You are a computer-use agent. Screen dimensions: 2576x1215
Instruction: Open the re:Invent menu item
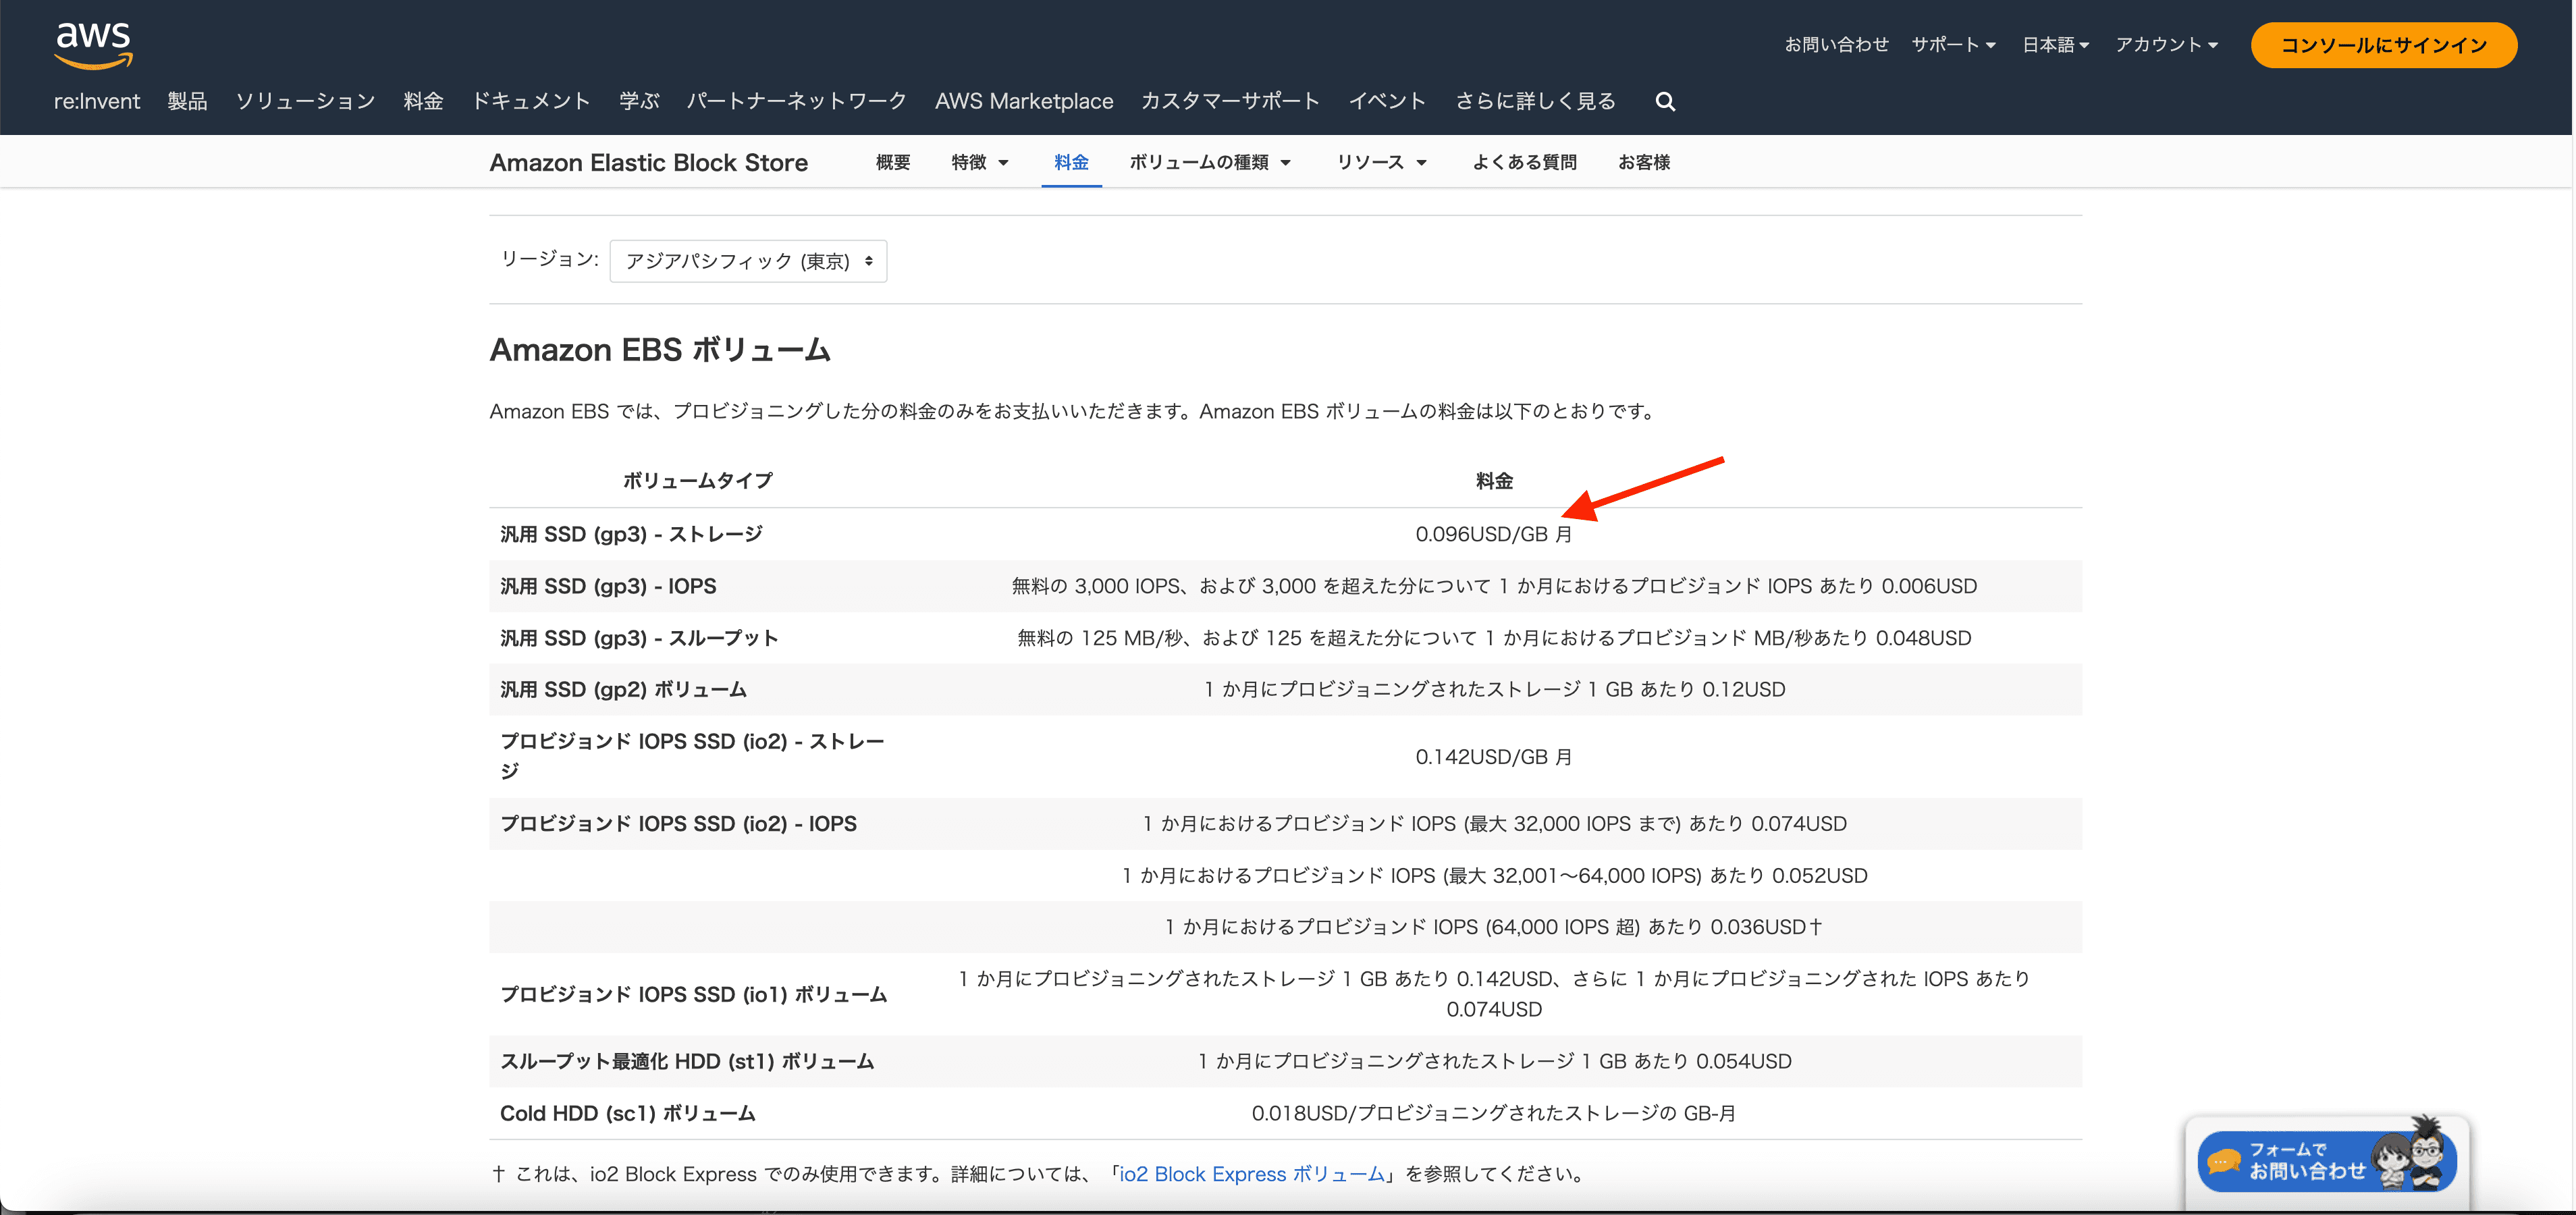pos(97,101)
